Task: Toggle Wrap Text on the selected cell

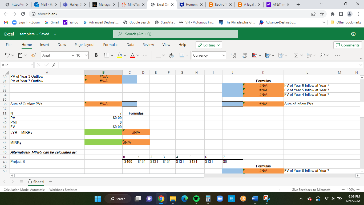Action: point(171,55)
